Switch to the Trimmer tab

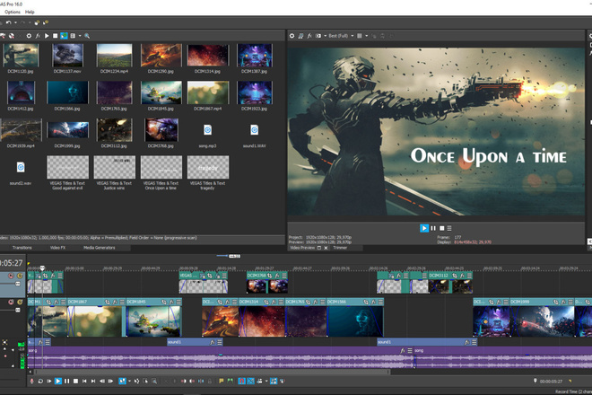[x=340, y=248]
